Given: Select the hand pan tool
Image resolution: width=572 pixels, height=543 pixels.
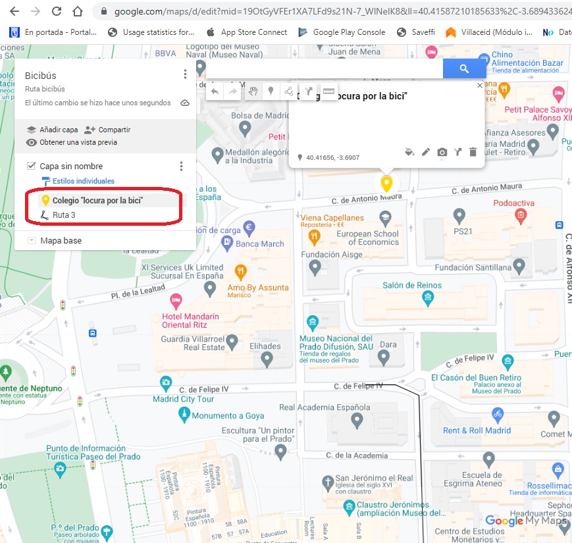Looking at the screenshot, I should (x=253, y=91).
